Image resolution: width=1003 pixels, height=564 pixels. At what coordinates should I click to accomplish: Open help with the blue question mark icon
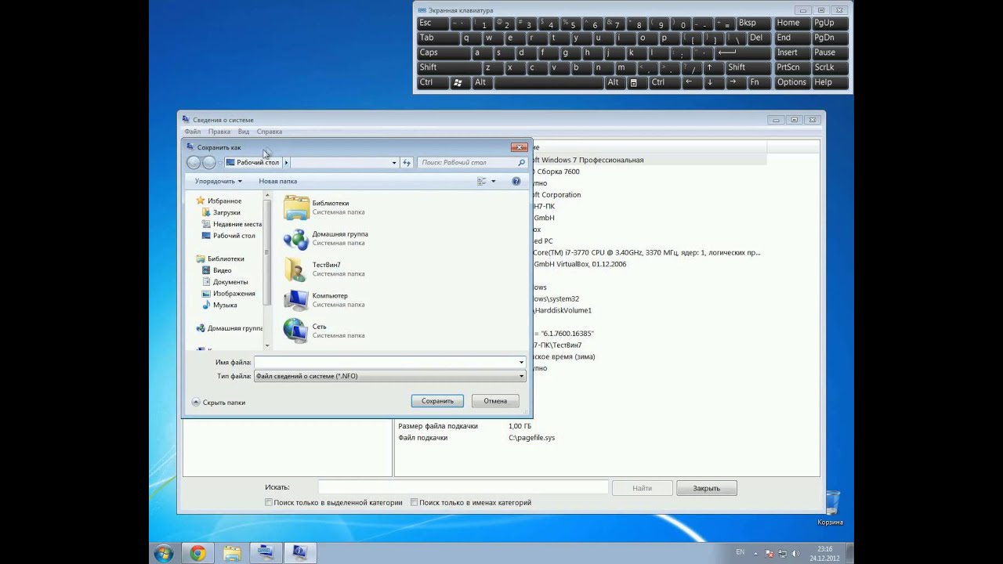(516, 181)
